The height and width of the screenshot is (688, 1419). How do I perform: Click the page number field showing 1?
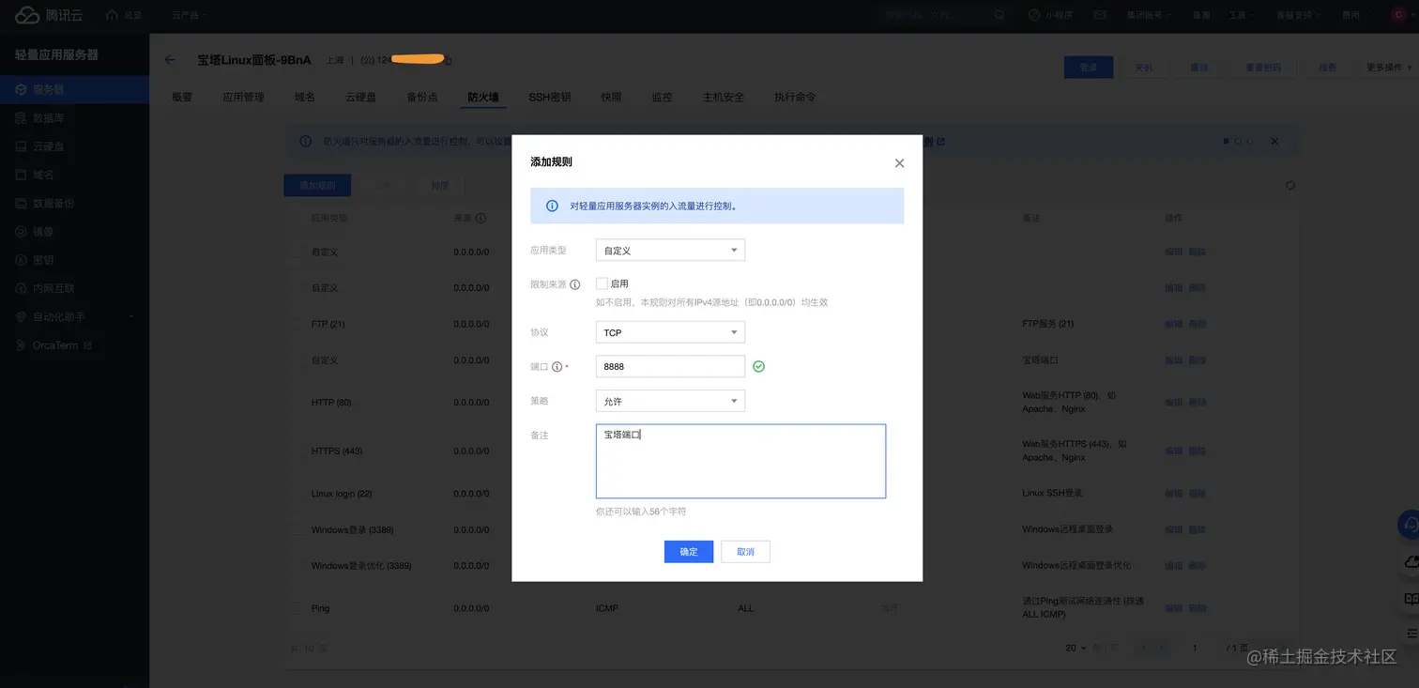(1195, 649)
